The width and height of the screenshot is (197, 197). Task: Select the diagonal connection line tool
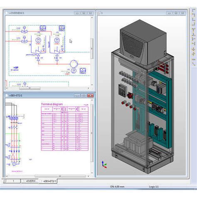pos(194,64)
